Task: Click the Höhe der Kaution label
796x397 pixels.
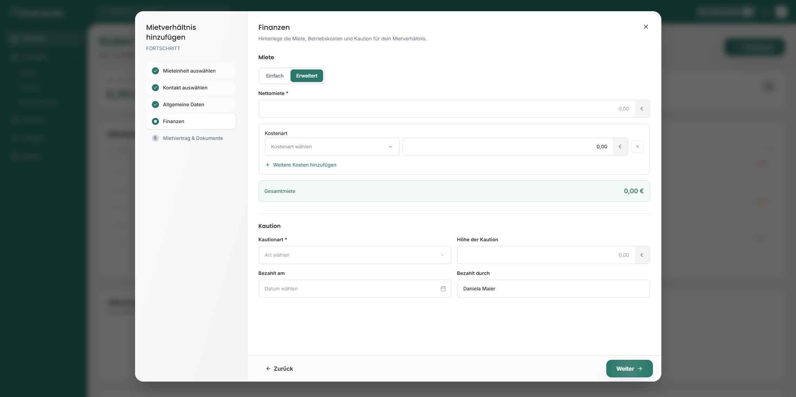Action: point(477,240)
